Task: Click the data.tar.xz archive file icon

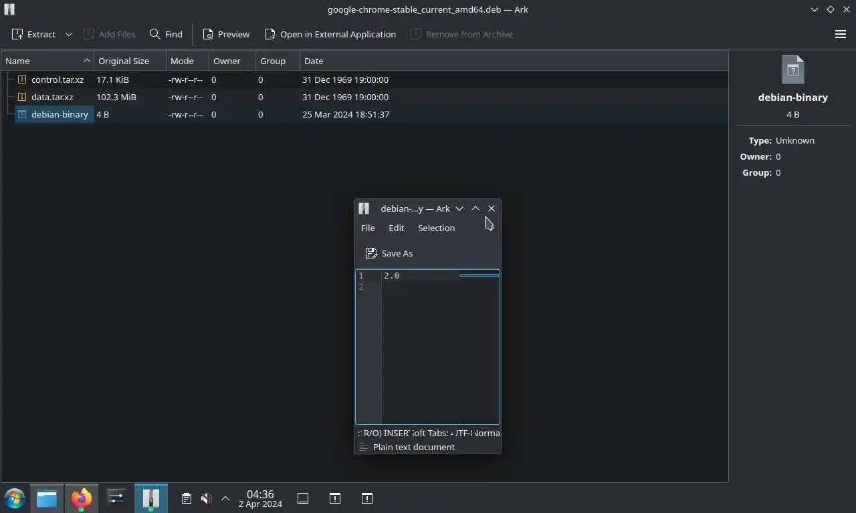Action: tap(22, 97)
